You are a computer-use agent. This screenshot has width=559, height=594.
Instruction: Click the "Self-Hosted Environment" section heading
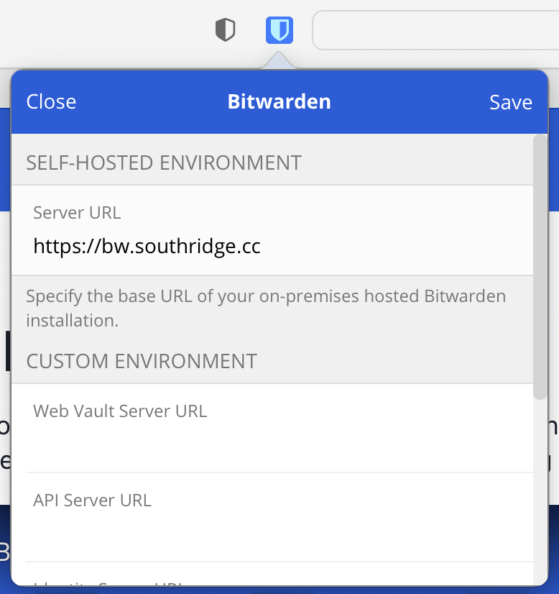coord(164,163)
